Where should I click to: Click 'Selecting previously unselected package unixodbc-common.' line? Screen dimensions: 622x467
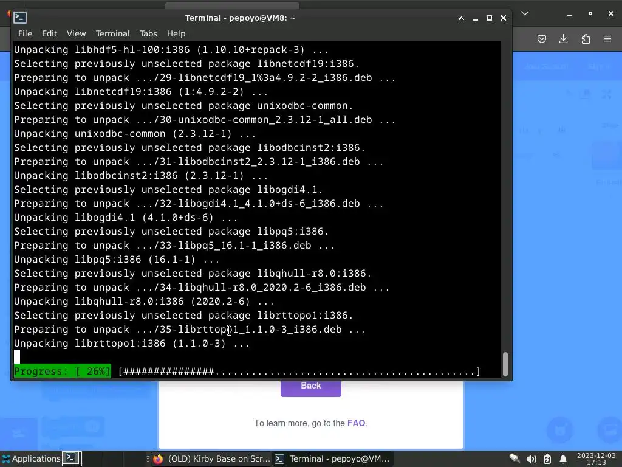point(183,106)
